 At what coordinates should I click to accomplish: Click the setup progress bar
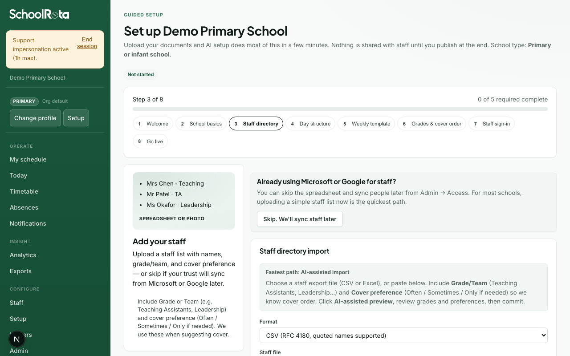point(340,109)
